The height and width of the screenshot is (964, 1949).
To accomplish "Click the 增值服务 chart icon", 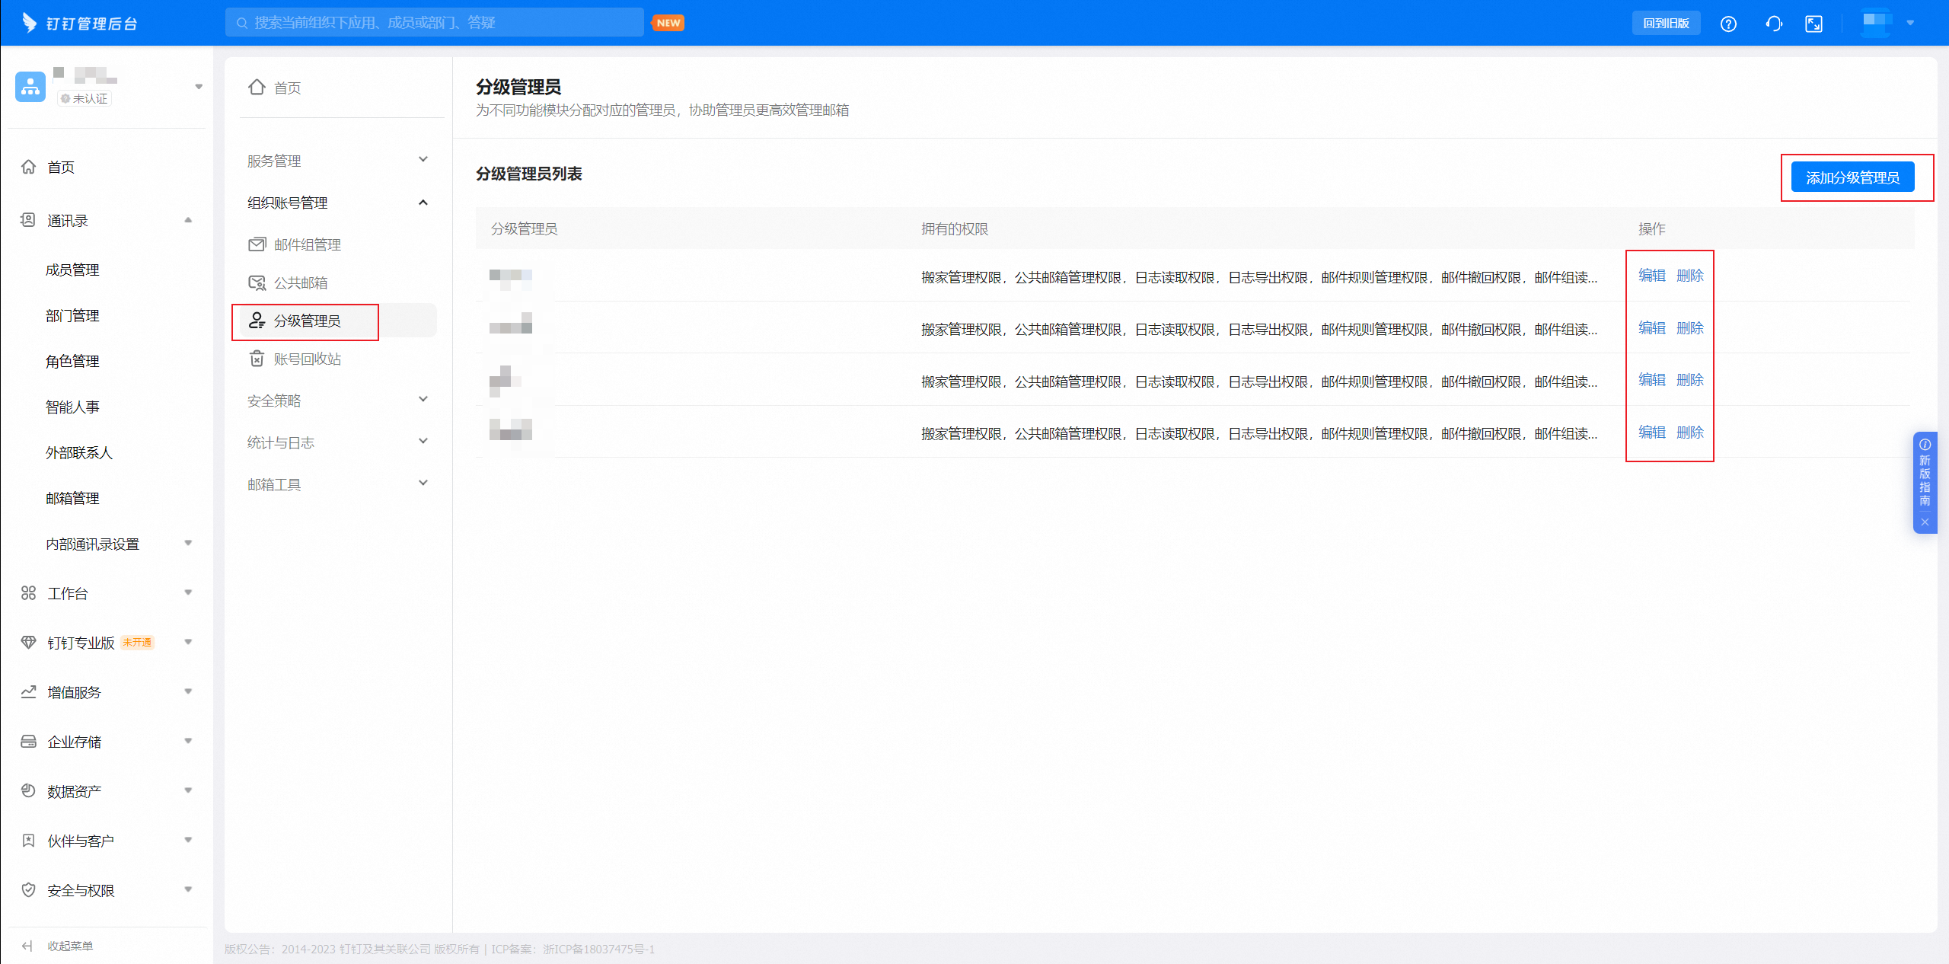I will (x=28, y=691).
